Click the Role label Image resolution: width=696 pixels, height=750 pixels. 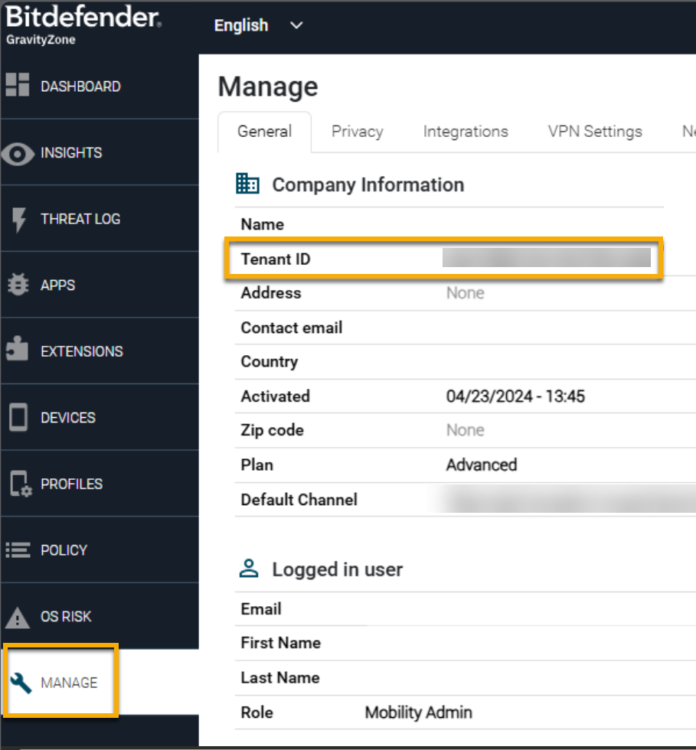coord(257,712)
